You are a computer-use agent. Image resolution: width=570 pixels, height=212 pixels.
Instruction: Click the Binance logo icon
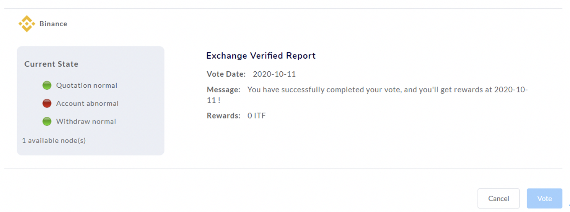pos(27,24)
